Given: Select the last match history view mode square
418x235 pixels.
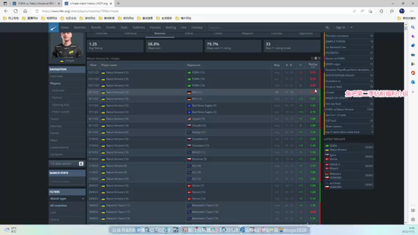Looking at the screenshot, I should click(319, 58).
